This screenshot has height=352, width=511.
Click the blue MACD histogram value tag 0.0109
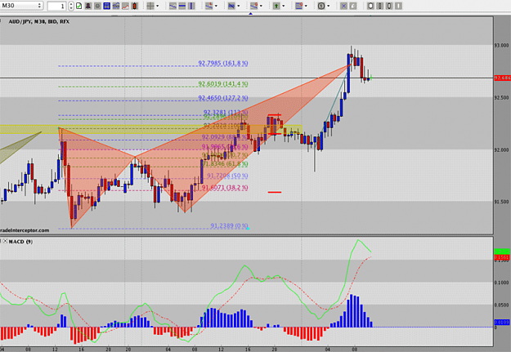coord(502,322)
